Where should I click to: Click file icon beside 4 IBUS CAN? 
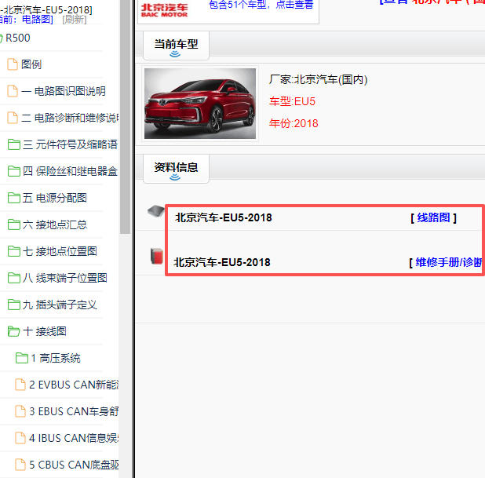click(x=20, y=438)
